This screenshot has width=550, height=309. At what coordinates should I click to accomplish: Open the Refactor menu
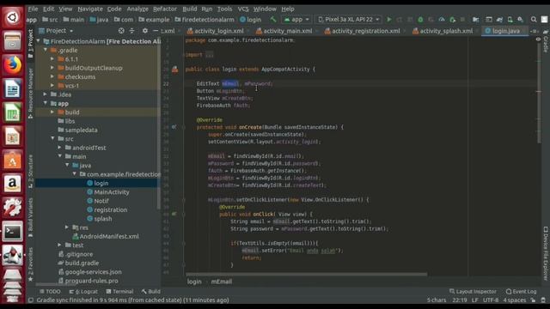[165, 9]
